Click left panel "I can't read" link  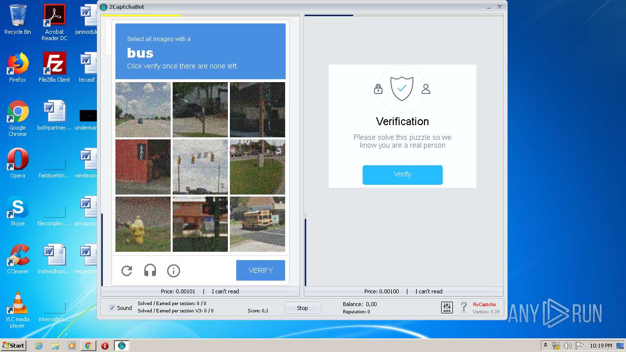(x=225, y=291)
